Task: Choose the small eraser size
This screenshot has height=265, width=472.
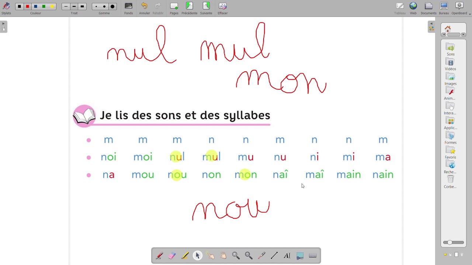Action: tap(96, 7)
